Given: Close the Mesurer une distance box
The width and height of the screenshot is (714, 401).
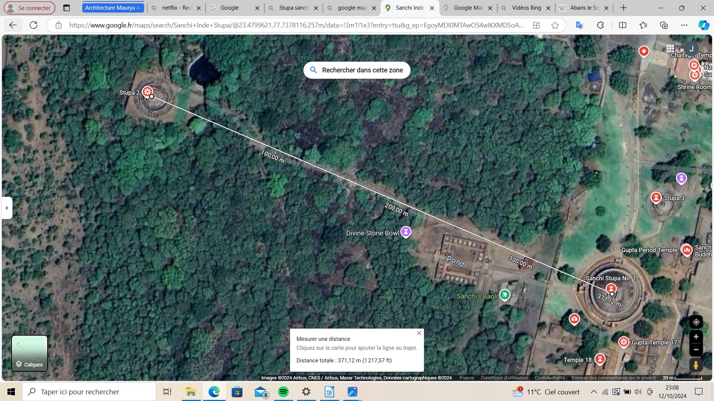Looking at the screenshot, I should (419, 333).
